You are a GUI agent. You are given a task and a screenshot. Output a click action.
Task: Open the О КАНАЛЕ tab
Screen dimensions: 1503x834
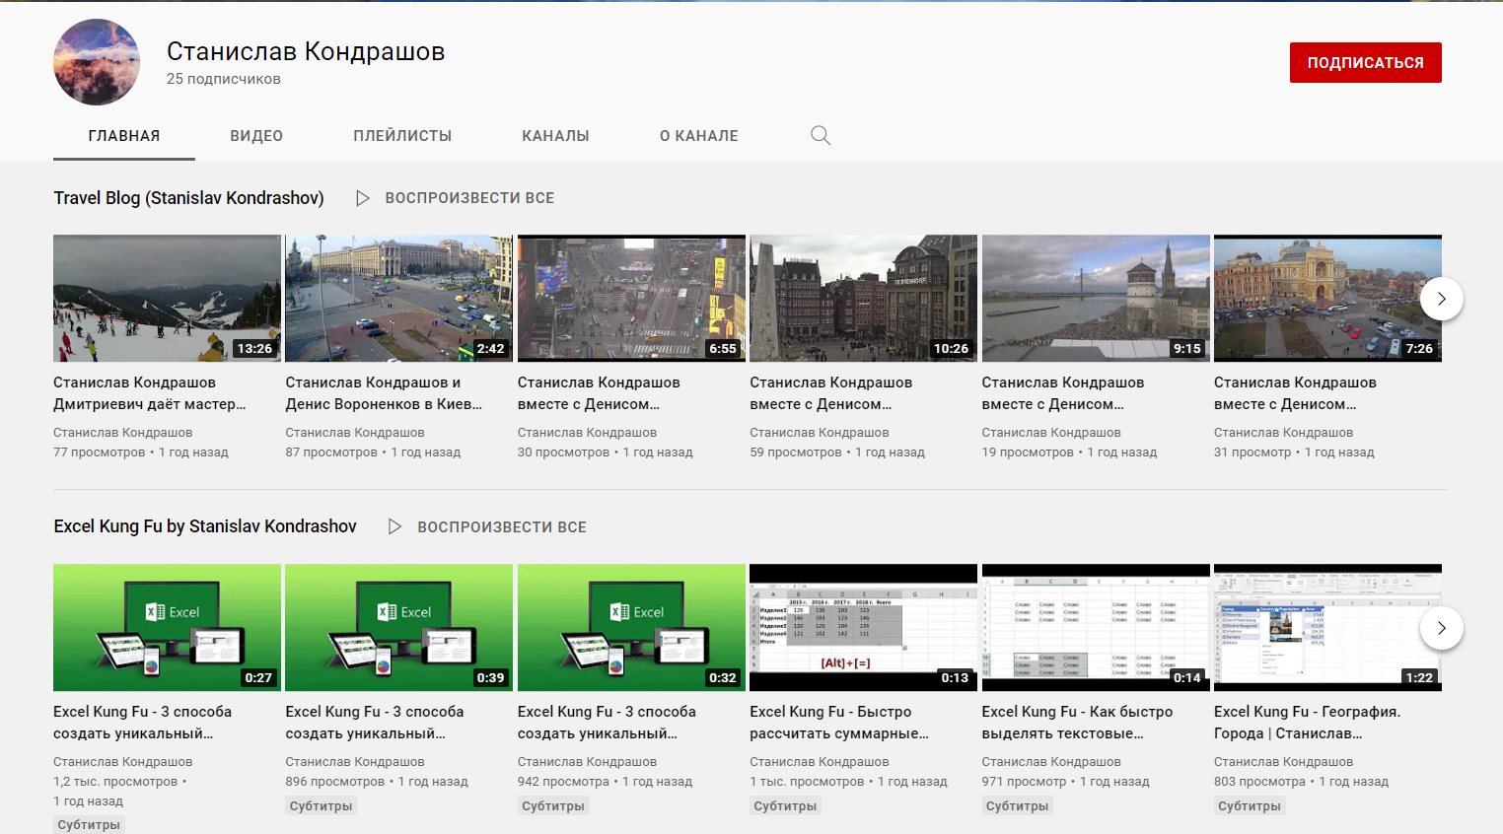click(698, 136)
